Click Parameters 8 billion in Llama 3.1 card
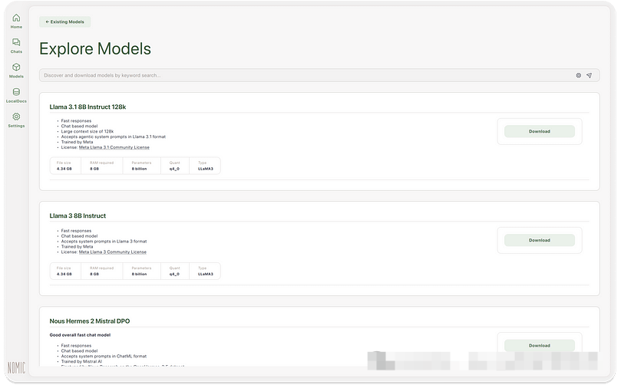The height and width of the screenshot is (385, 621). (141, 166)
